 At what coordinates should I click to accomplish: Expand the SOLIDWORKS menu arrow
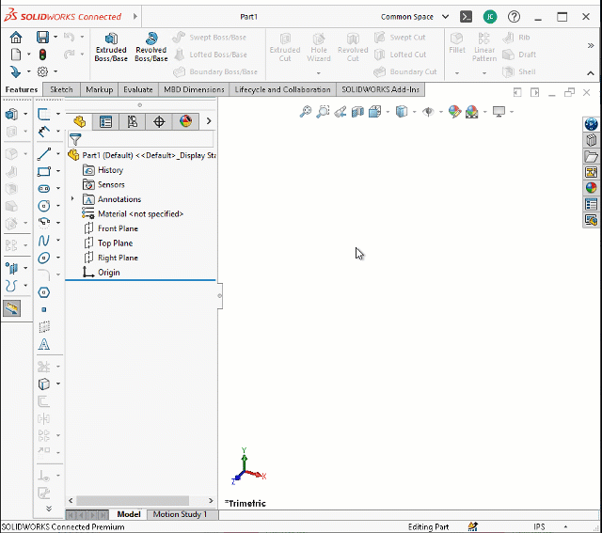pos(135,17)
